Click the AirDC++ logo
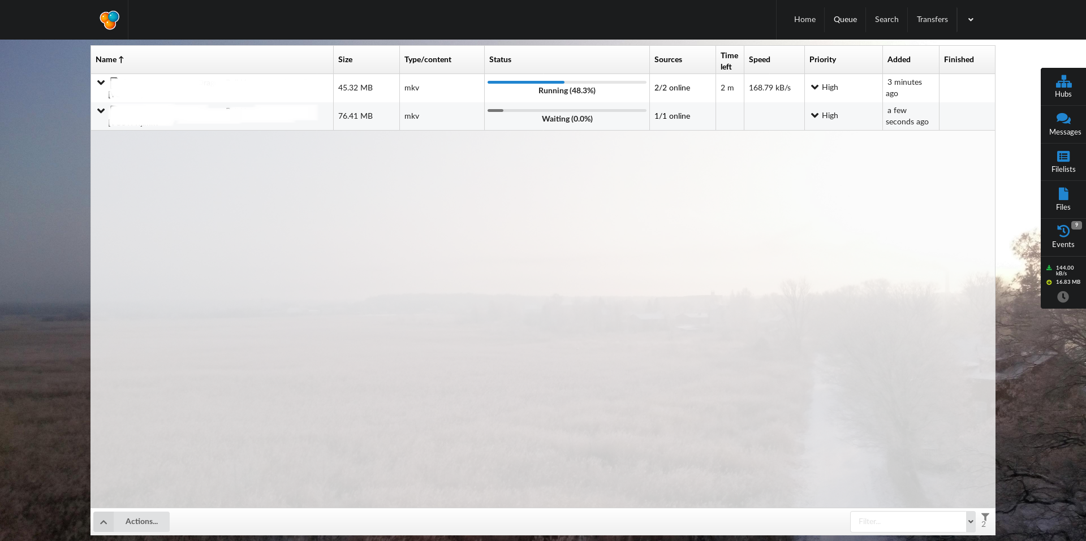The height and width of the screenshot is (541, 1086). coord(109,20)
